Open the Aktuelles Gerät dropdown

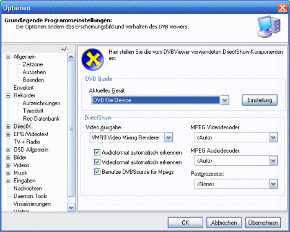tap(225, 100)
